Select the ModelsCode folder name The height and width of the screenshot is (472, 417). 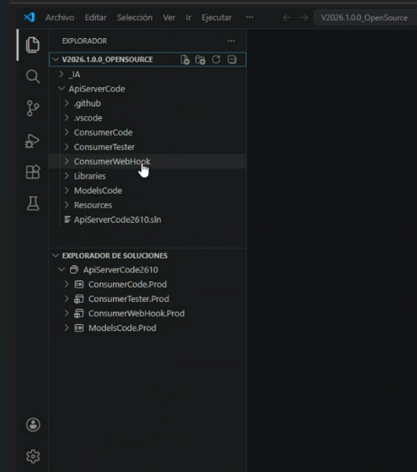pos(98,191)
